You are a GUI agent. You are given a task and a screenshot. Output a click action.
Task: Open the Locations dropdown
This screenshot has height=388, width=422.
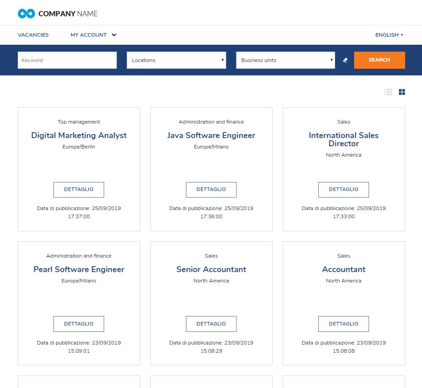pos(176,60)
